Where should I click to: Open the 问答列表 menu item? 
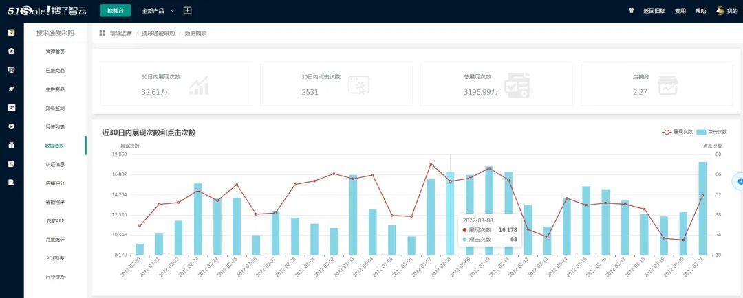[x=55, y=127]
